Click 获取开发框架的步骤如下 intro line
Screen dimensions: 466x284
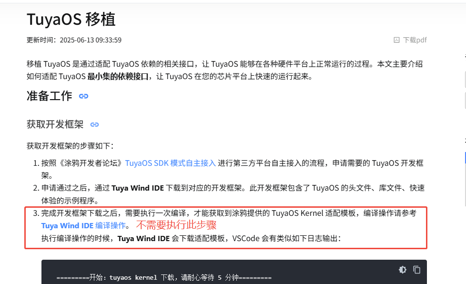[70, 146]
